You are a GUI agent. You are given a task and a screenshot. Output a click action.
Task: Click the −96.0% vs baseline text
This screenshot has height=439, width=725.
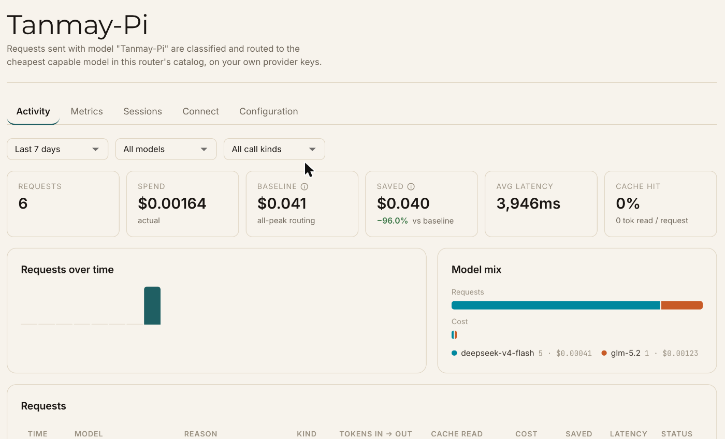point(415,221)
